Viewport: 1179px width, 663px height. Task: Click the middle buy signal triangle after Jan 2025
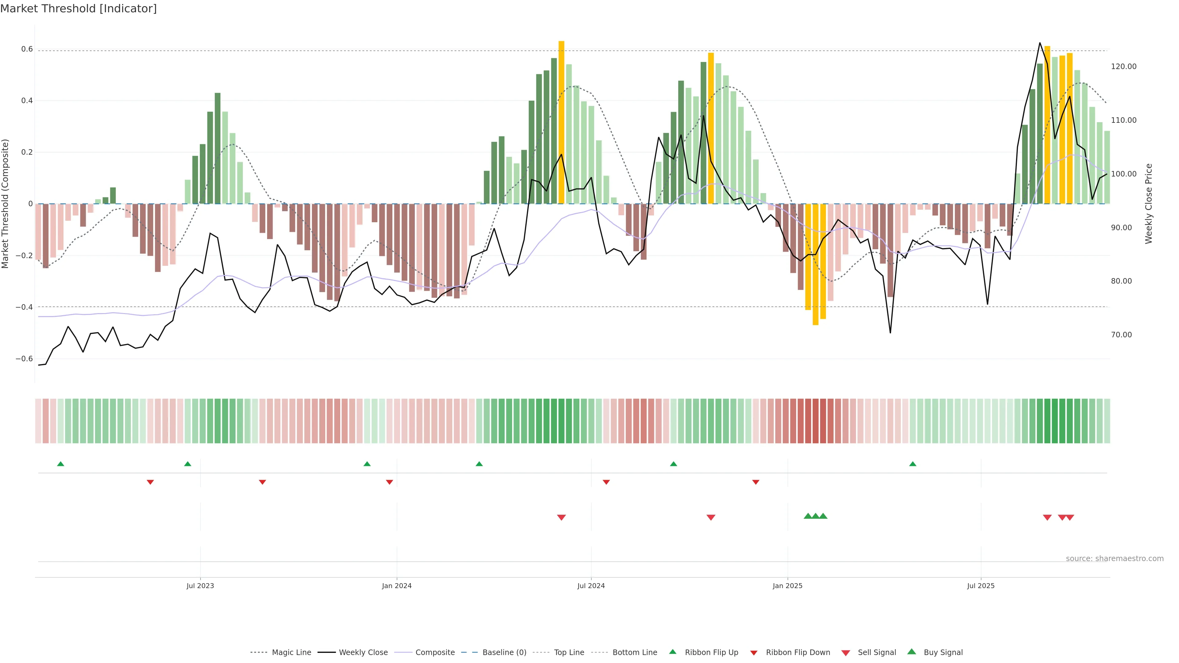point(815,516)
